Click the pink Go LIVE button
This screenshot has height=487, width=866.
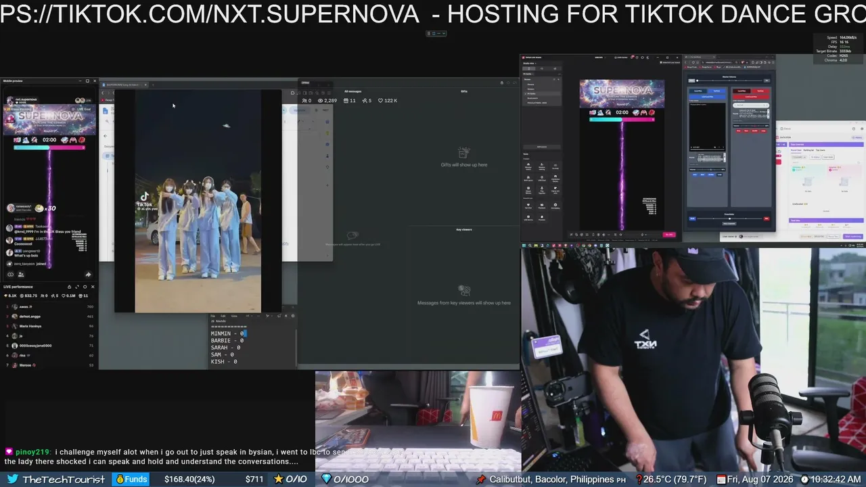click(669, 235)
